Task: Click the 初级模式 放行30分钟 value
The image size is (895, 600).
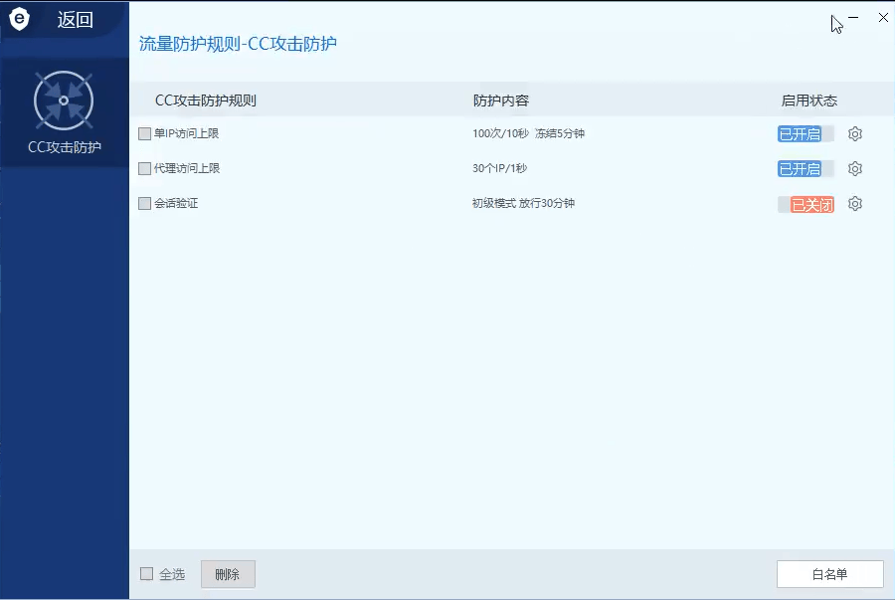Action: click(x=523, y=203)
